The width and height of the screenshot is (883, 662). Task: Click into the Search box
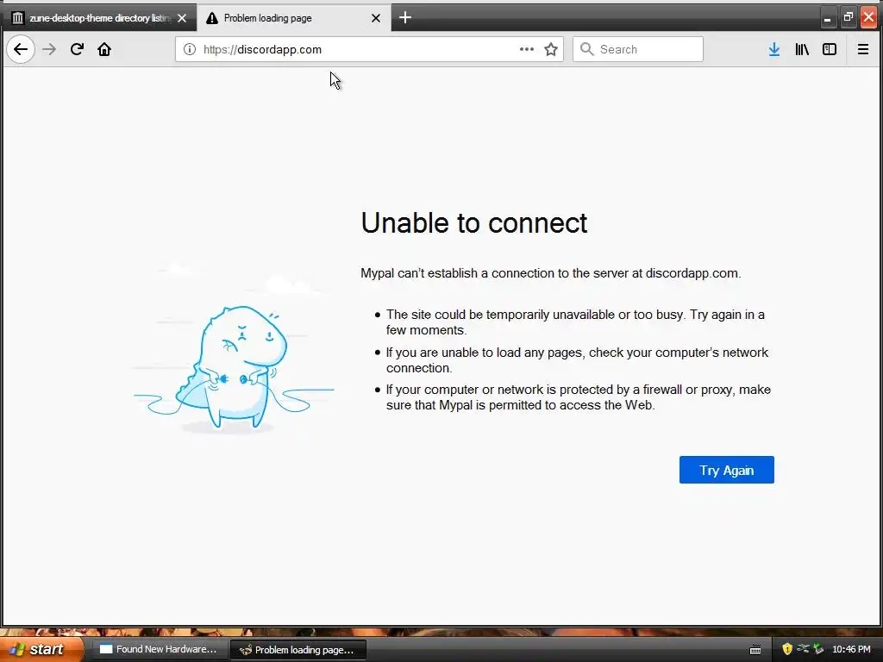(638, 49)
